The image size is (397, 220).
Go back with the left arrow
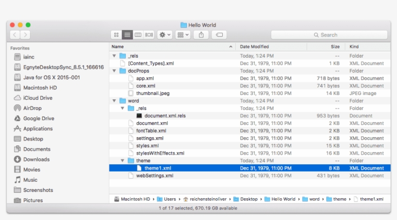(x=15, y=35)
